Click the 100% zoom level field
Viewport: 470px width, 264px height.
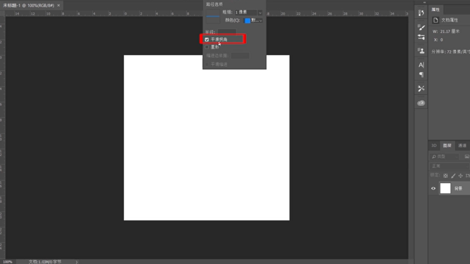[8, 262]
